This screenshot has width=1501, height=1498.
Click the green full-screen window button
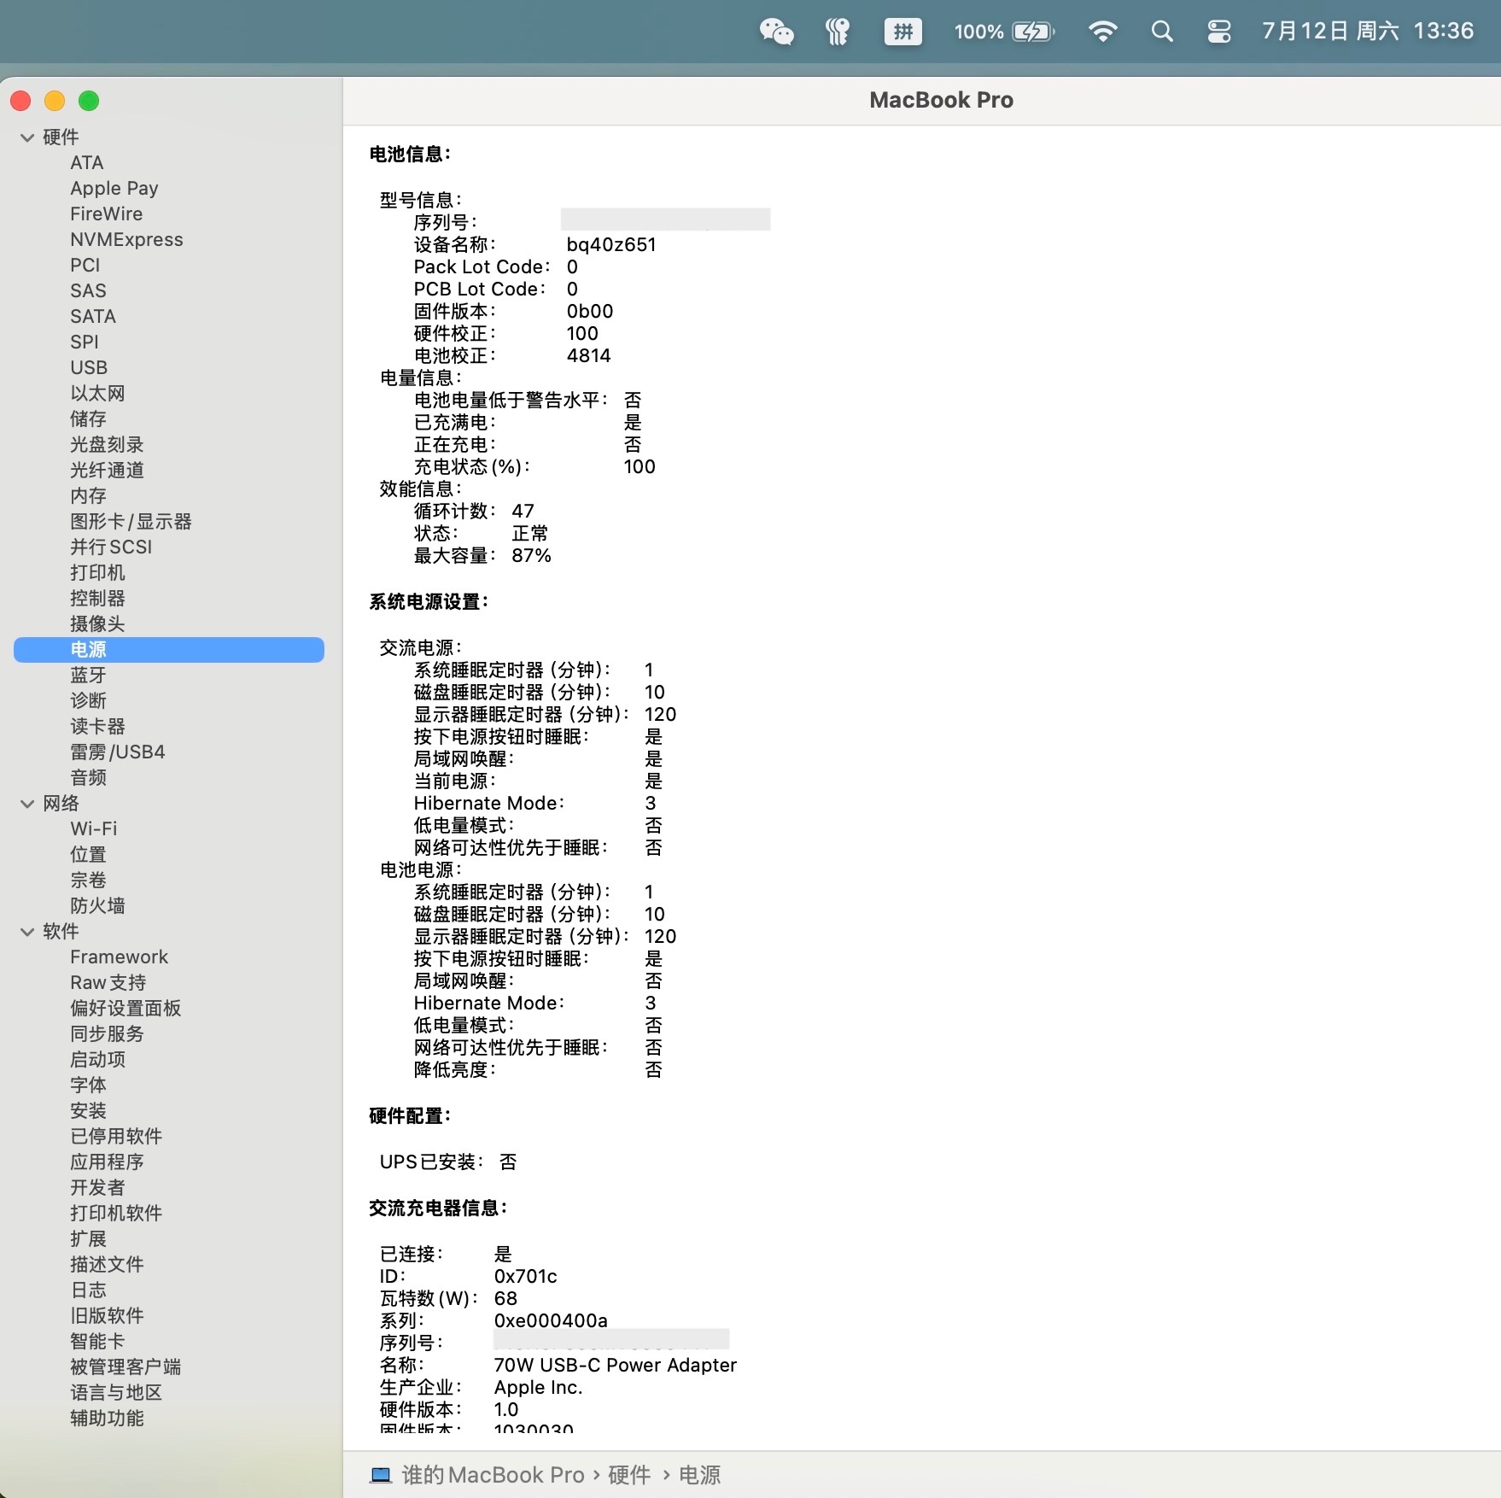[x=89, y=101]
